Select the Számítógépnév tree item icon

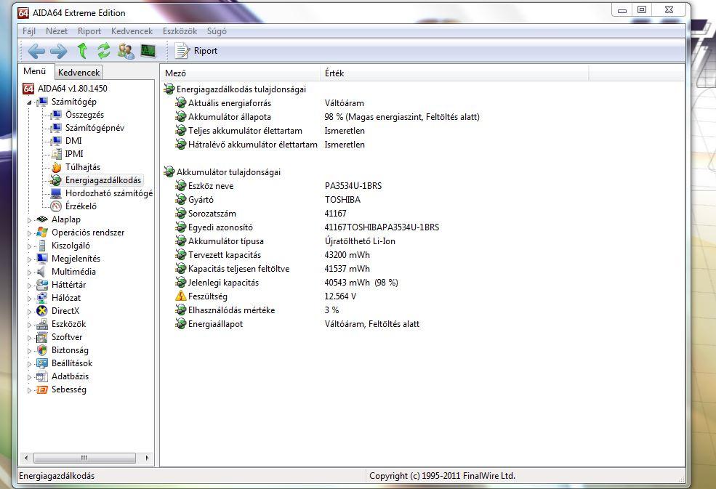coord(56,128)
